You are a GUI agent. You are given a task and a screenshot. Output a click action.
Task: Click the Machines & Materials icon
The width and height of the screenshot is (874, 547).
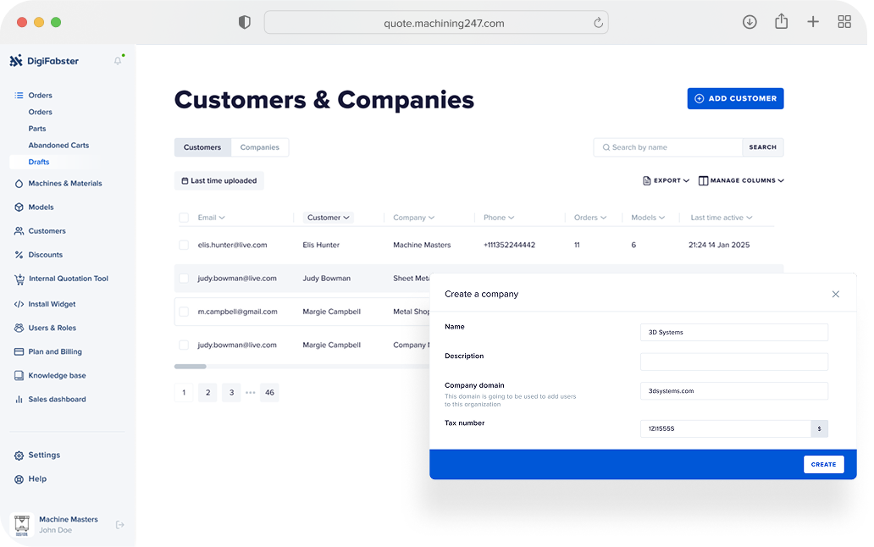(19, 183)
